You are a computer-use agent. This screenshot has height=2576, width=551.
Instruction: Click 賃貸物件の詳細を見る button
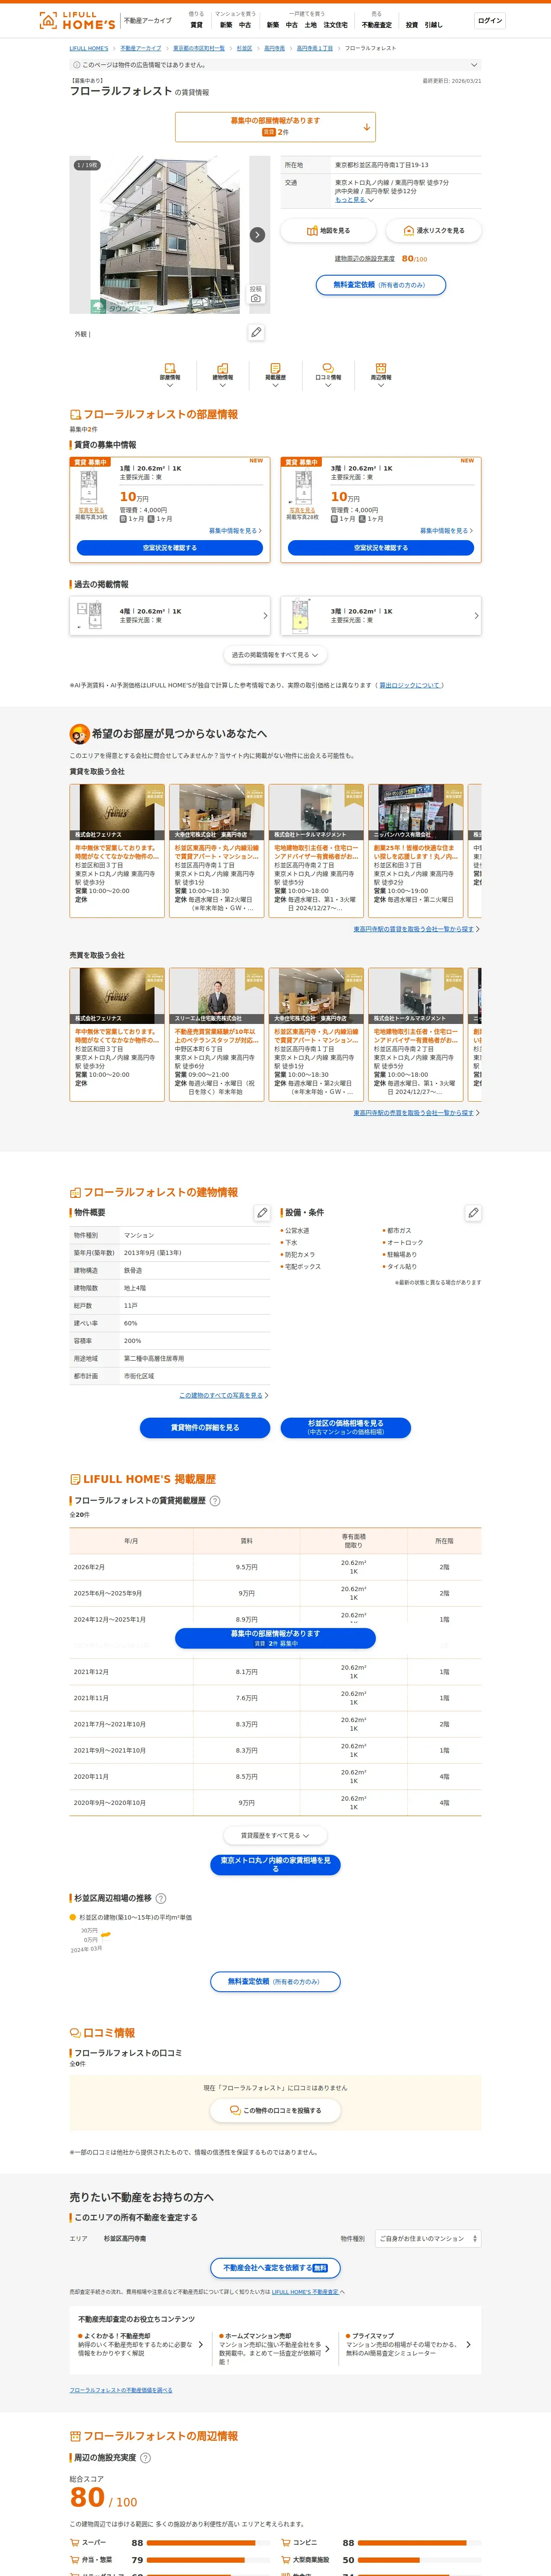click(x=205, y=1428)
